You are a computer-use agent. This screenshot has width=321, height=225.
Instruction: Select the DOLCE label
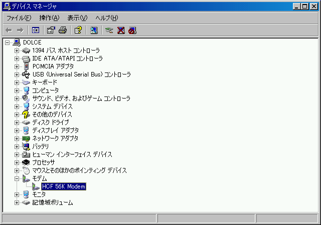pyautogui.click(x=32, y=42)
